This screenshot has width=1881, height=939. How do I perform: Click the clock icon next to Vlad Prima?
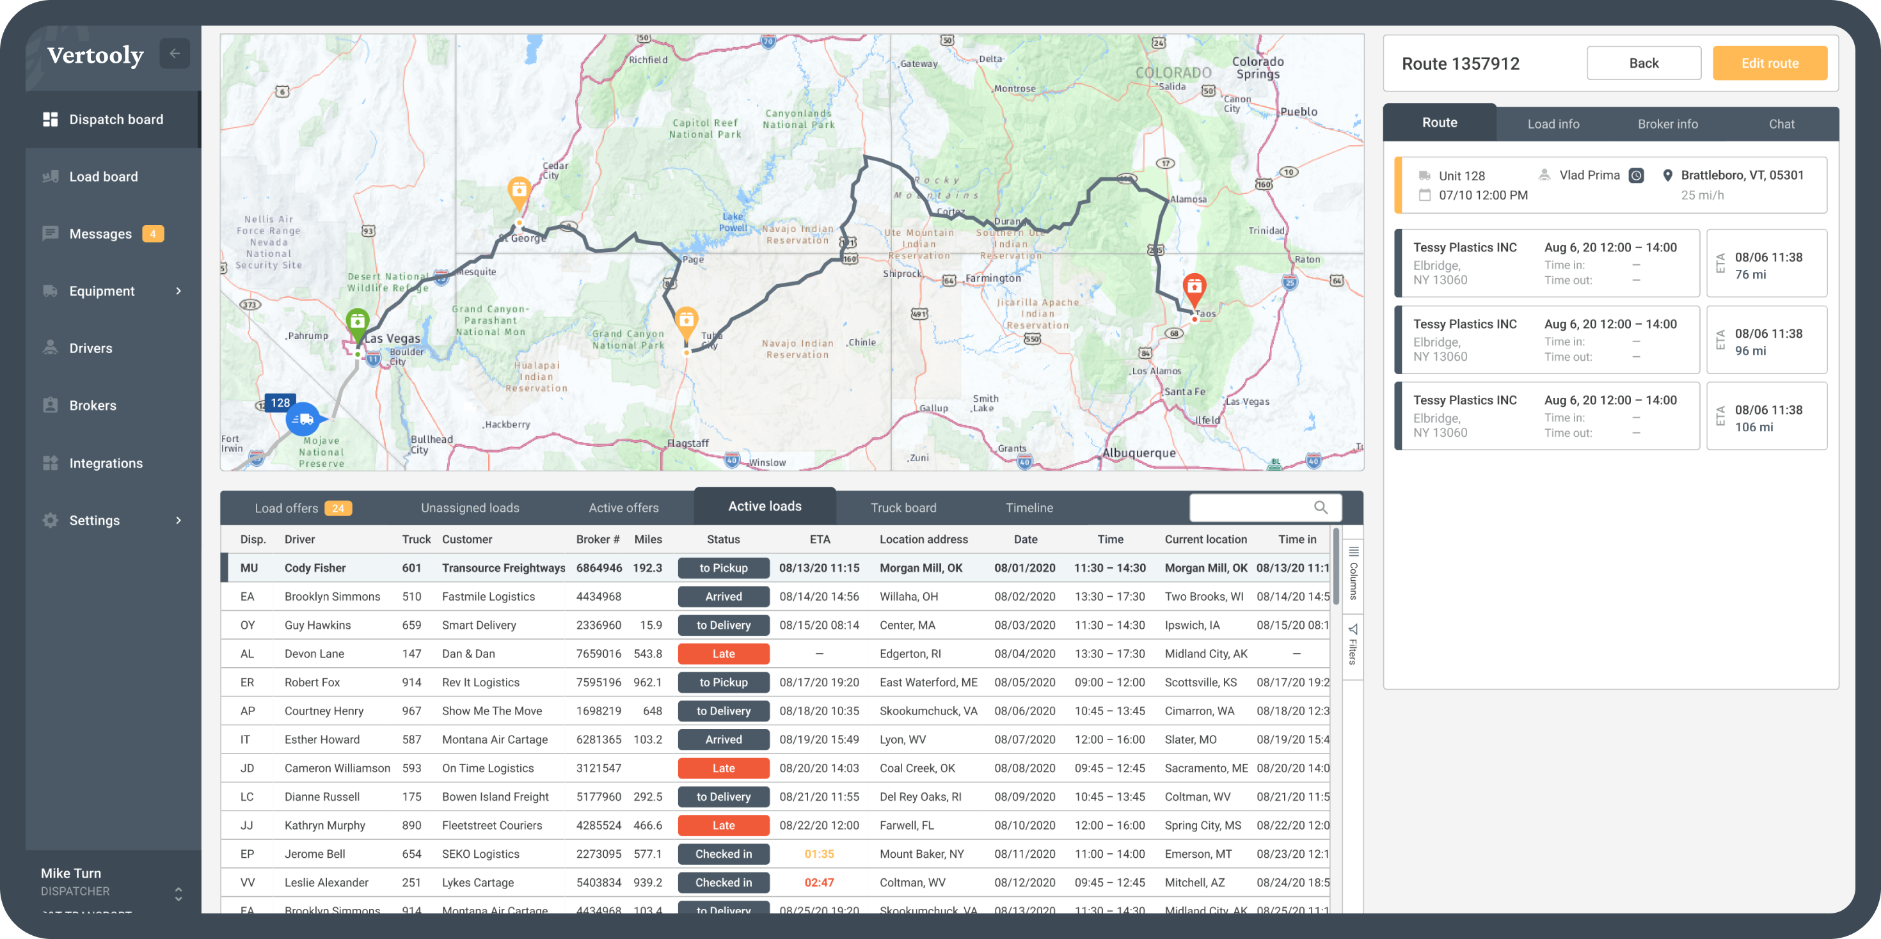(x=1637, y=175)
